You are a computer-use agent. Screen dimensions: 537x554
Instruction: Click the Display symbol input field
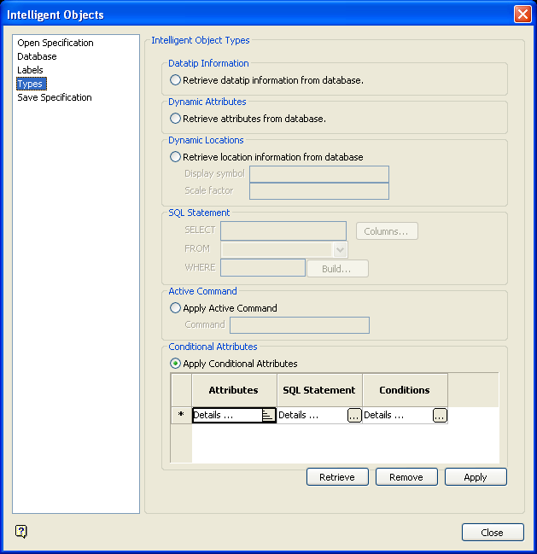319,174
